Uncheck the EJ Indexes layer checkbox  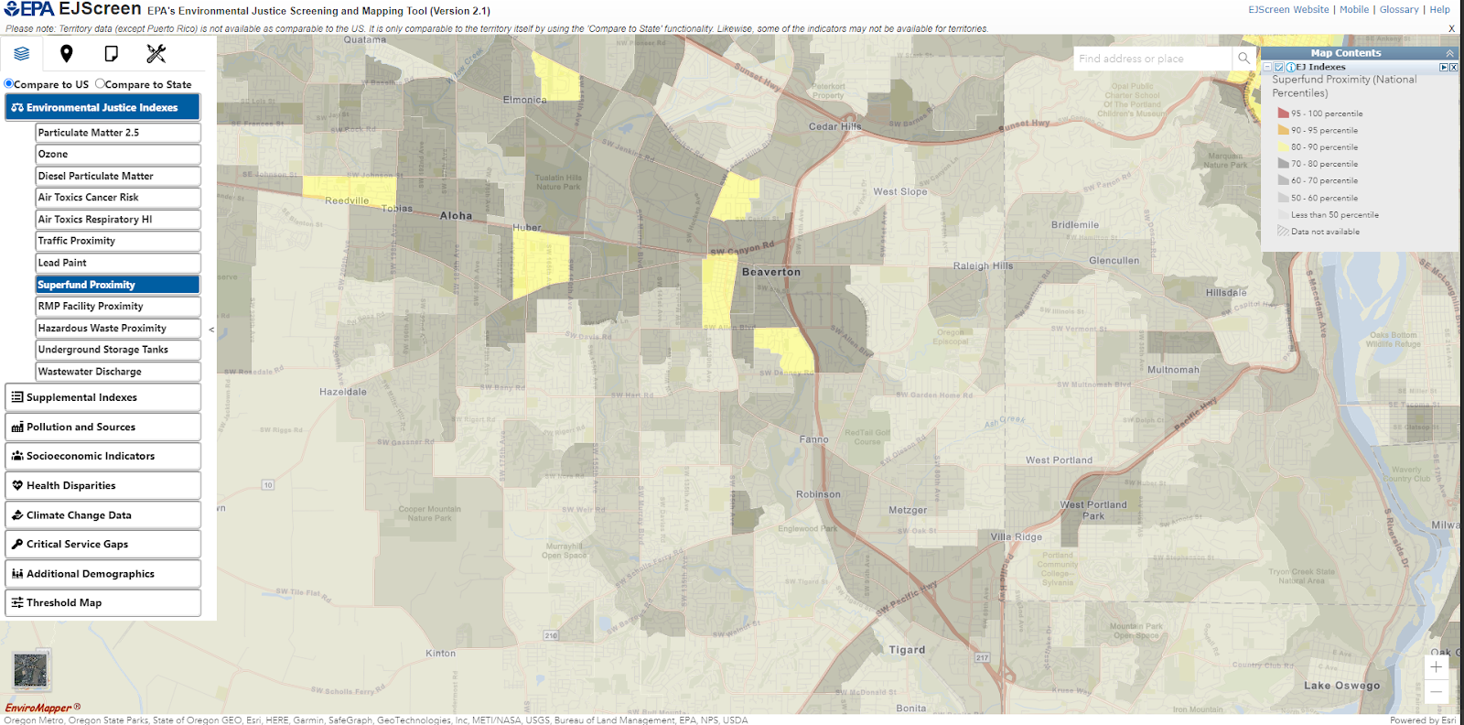[x=1279, y=67]
